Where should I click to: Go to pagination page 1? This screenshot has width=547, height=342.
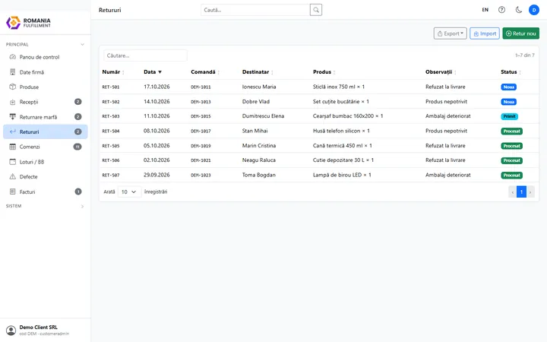point(521,192)
